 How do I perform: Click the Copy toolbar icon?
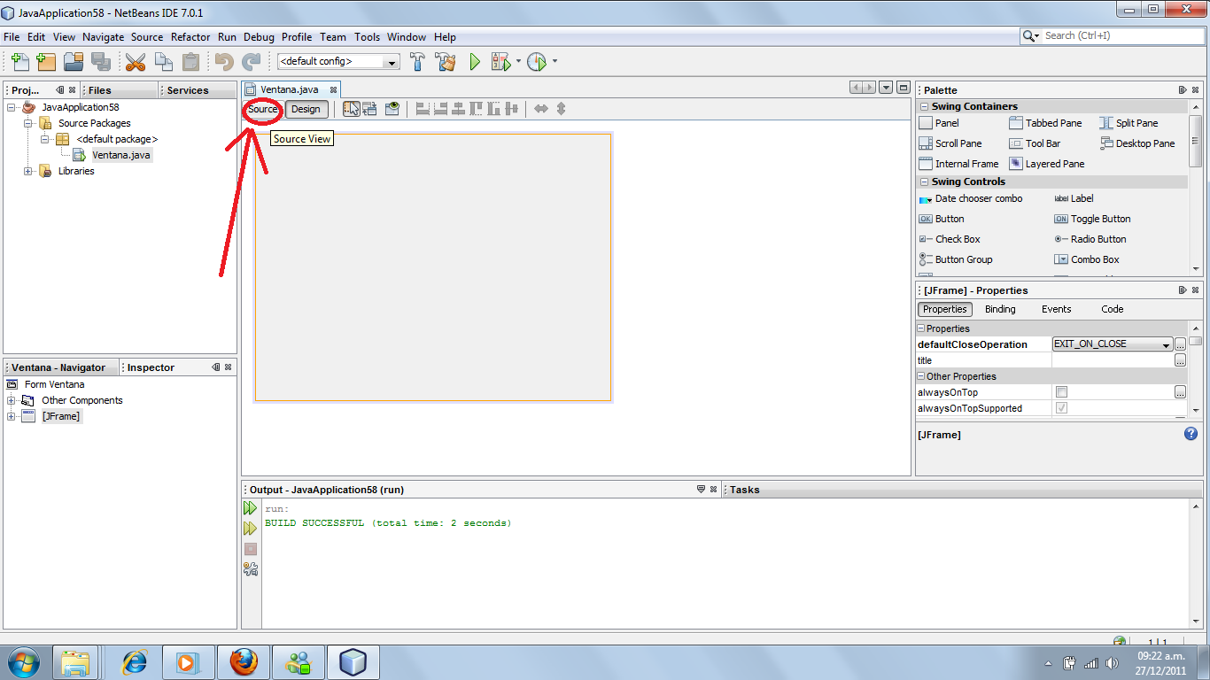[x=163, y=62]
